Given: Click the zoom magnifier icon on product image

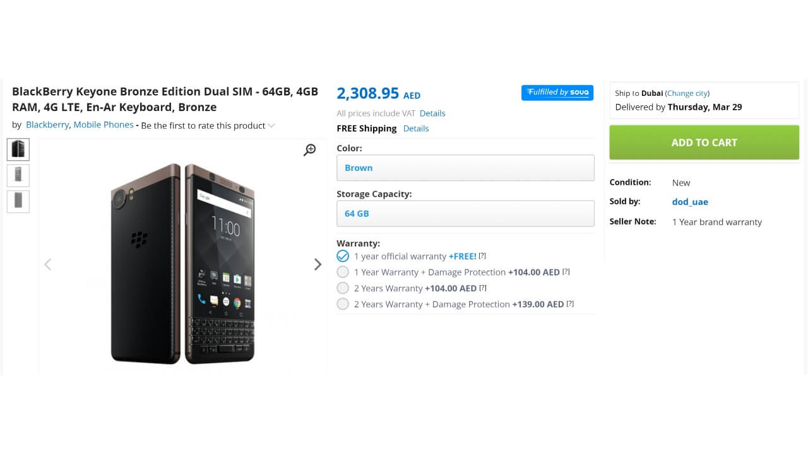Looking at the screenshot, I should 309,149.
